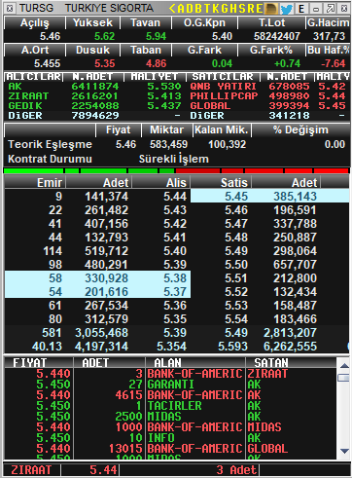Select the bid quantity 519,712 at 5.40
This screenshot has width=352, height=478.
[106, 251]
